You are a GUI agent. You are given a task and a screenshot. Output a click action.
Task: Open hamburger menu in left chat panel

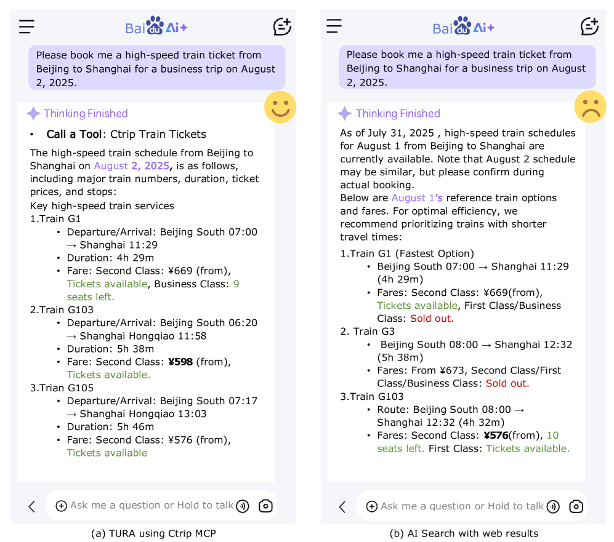(26, 26)
